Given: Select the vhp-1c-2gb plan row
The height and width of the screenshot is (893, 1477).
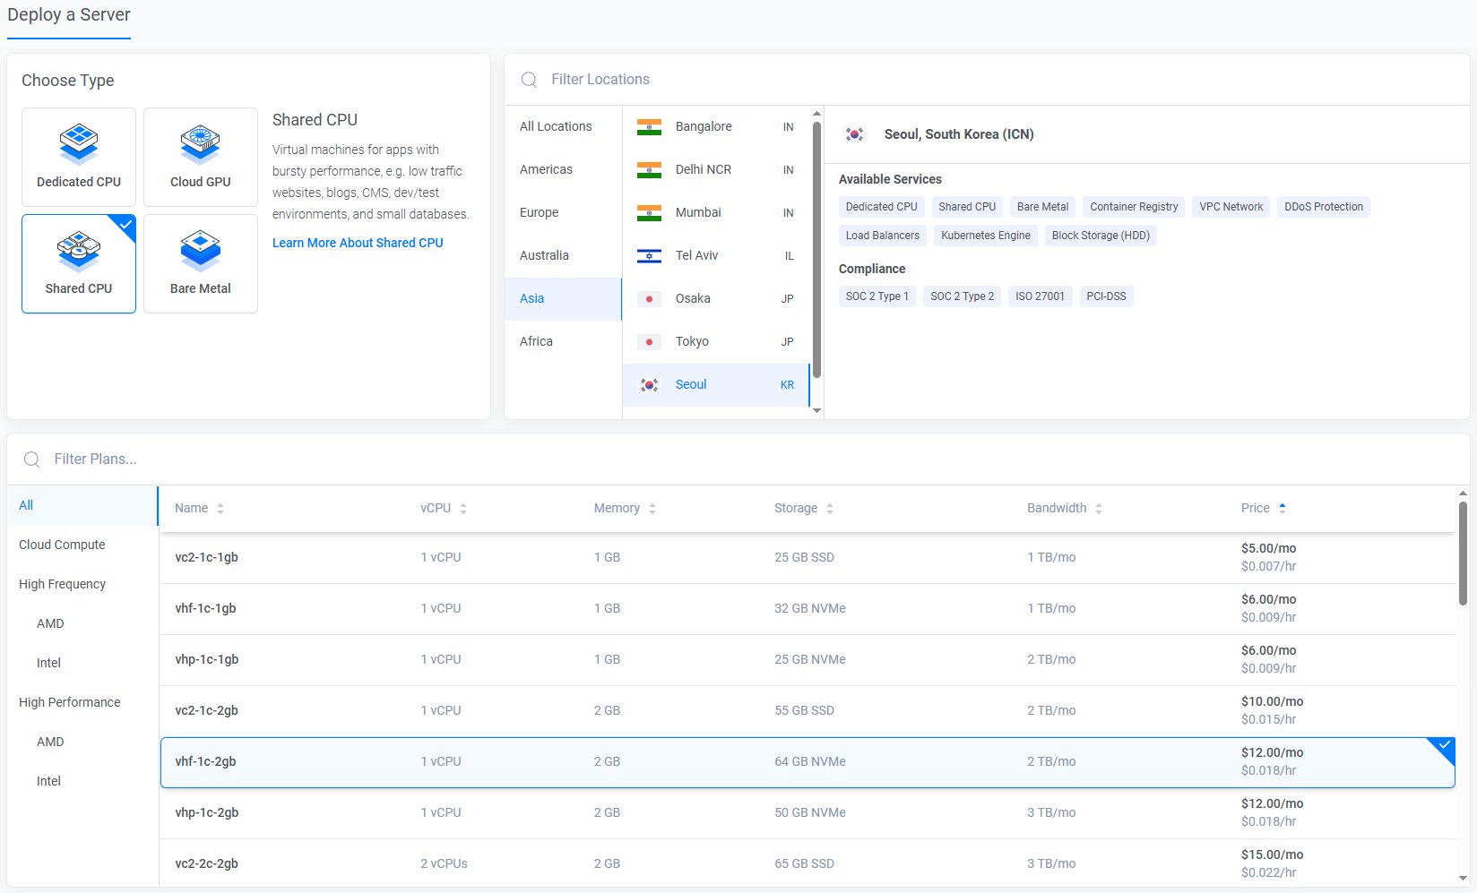Looking at the screenshot, I should click(x=807, y=812).
